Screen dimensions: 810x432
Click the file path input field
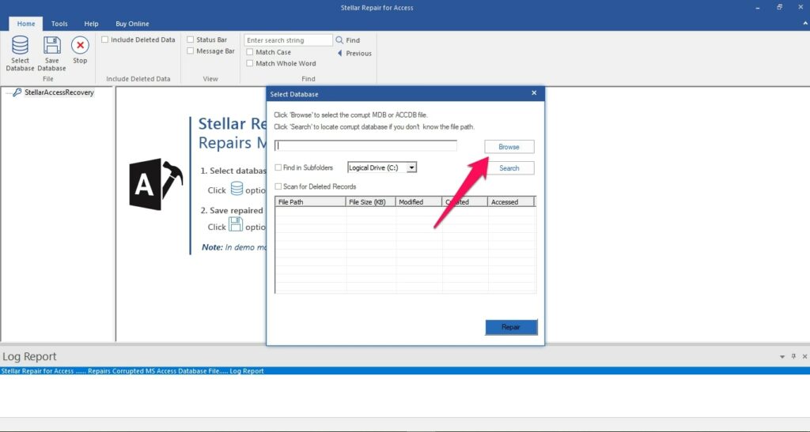365,146
